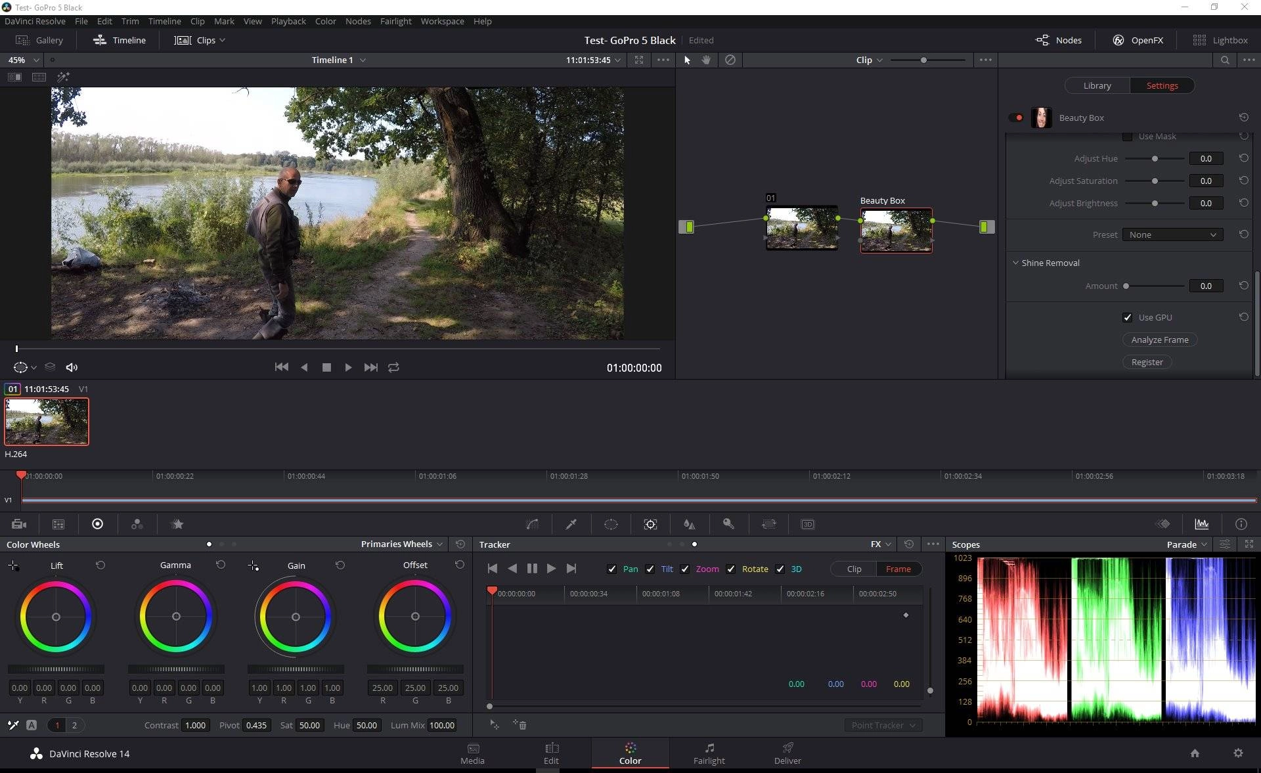
Task: Toggle viewer audio mute speaker icon
Action: (72, 367)
